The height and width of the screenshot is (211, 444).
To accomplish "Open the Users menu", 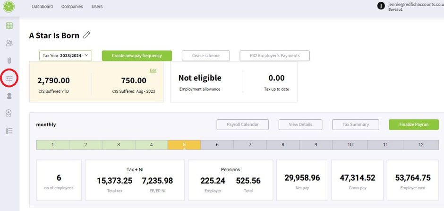I will tap(97, 7).
